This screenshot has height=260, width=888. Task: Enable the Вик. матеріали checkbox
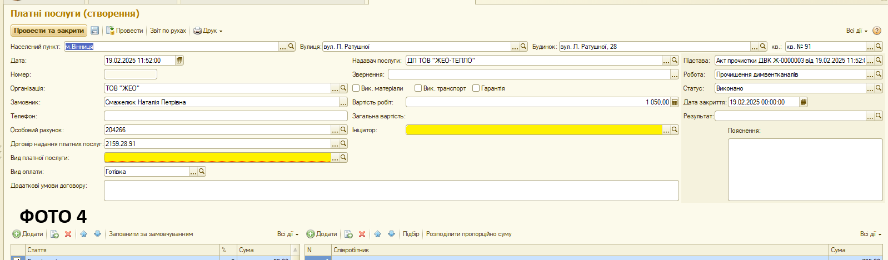click(x=356, y=88)
